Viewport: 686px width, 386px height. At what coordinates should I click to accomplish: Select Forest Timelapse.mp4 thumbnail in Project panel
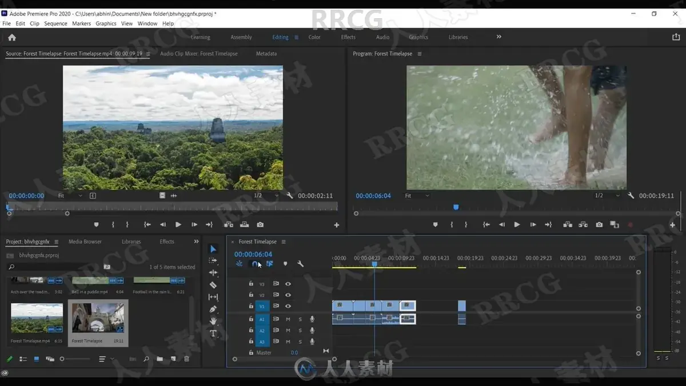coord(37,319)
